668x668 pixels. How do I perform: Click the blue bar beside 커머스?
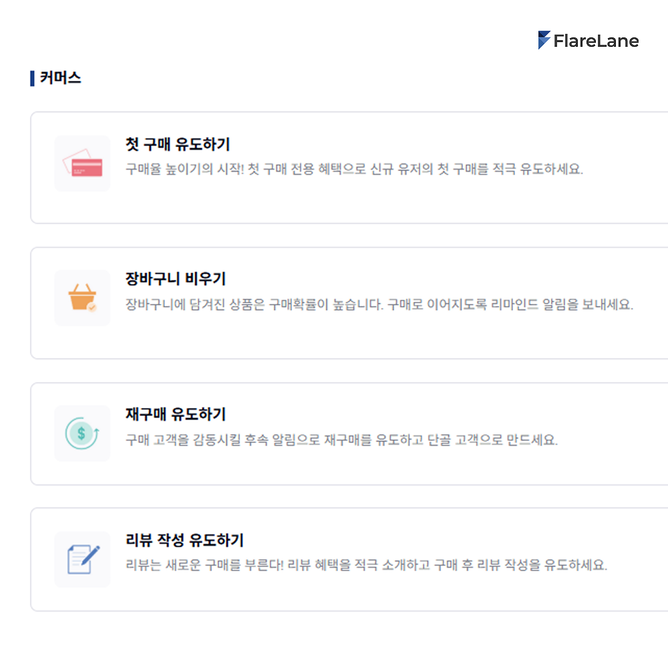coord(32,78)
